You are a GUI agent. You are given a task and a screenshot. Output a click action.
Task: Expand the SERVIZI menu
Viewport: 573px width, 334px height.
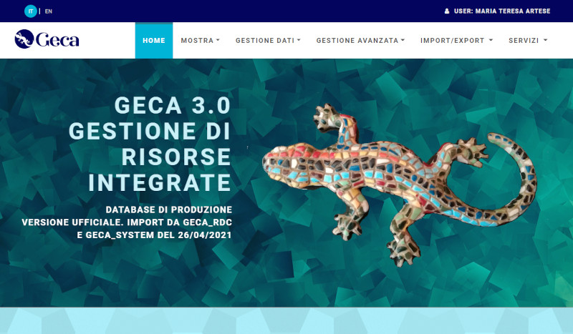pos(528,41)
